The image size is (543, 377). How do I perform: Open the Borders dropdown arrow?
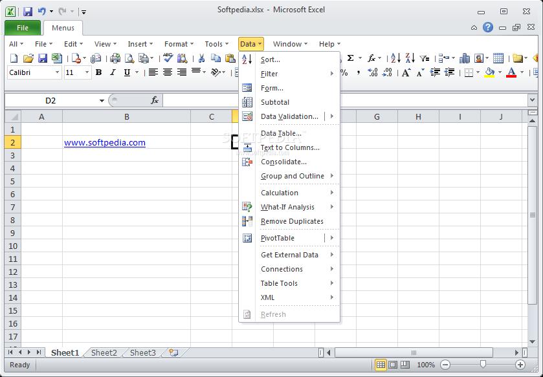point(478,72)
